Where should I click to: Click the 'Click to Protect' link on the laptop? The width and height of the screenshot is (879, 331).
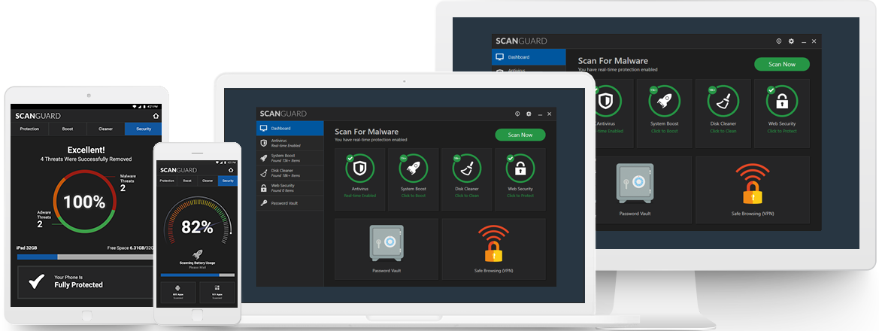520,196
